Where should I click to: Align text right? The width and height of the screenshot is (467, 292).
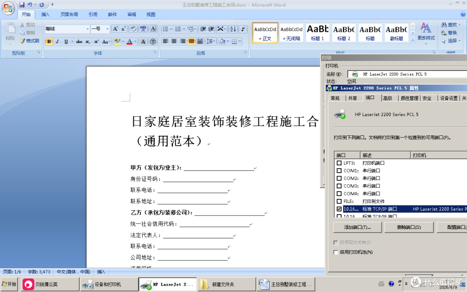click(x=182, y=42)
